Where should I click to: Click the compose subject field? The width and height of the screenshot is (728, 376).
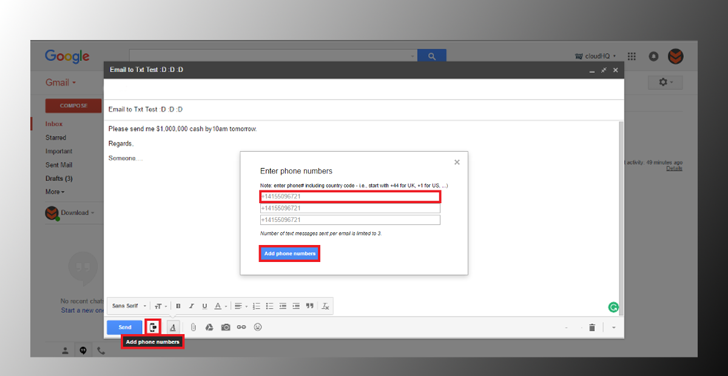coord(364,109)
